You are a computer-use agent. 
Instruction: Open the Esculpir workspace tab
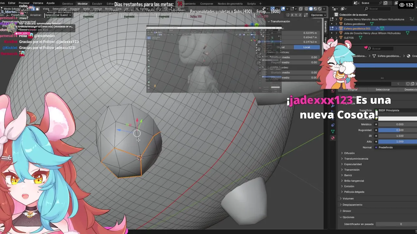coord(97,4)
